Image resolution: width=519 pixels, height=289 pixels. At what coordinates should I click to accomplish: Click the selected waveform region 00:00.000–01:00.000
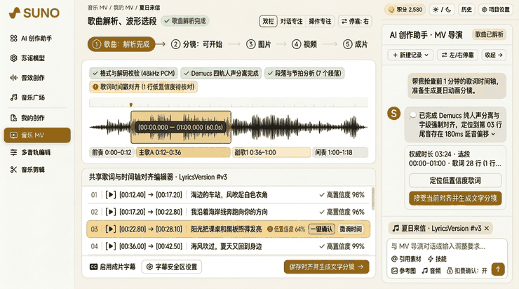click(x=181, y=127)
